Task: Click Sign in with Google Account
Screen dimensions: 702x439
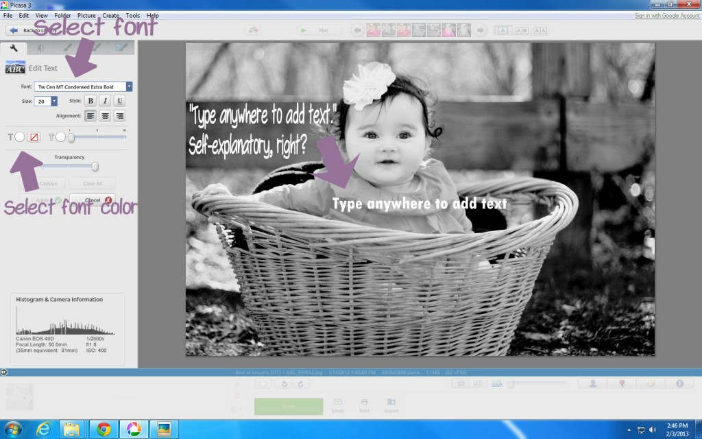Action: tap(666, 15)
